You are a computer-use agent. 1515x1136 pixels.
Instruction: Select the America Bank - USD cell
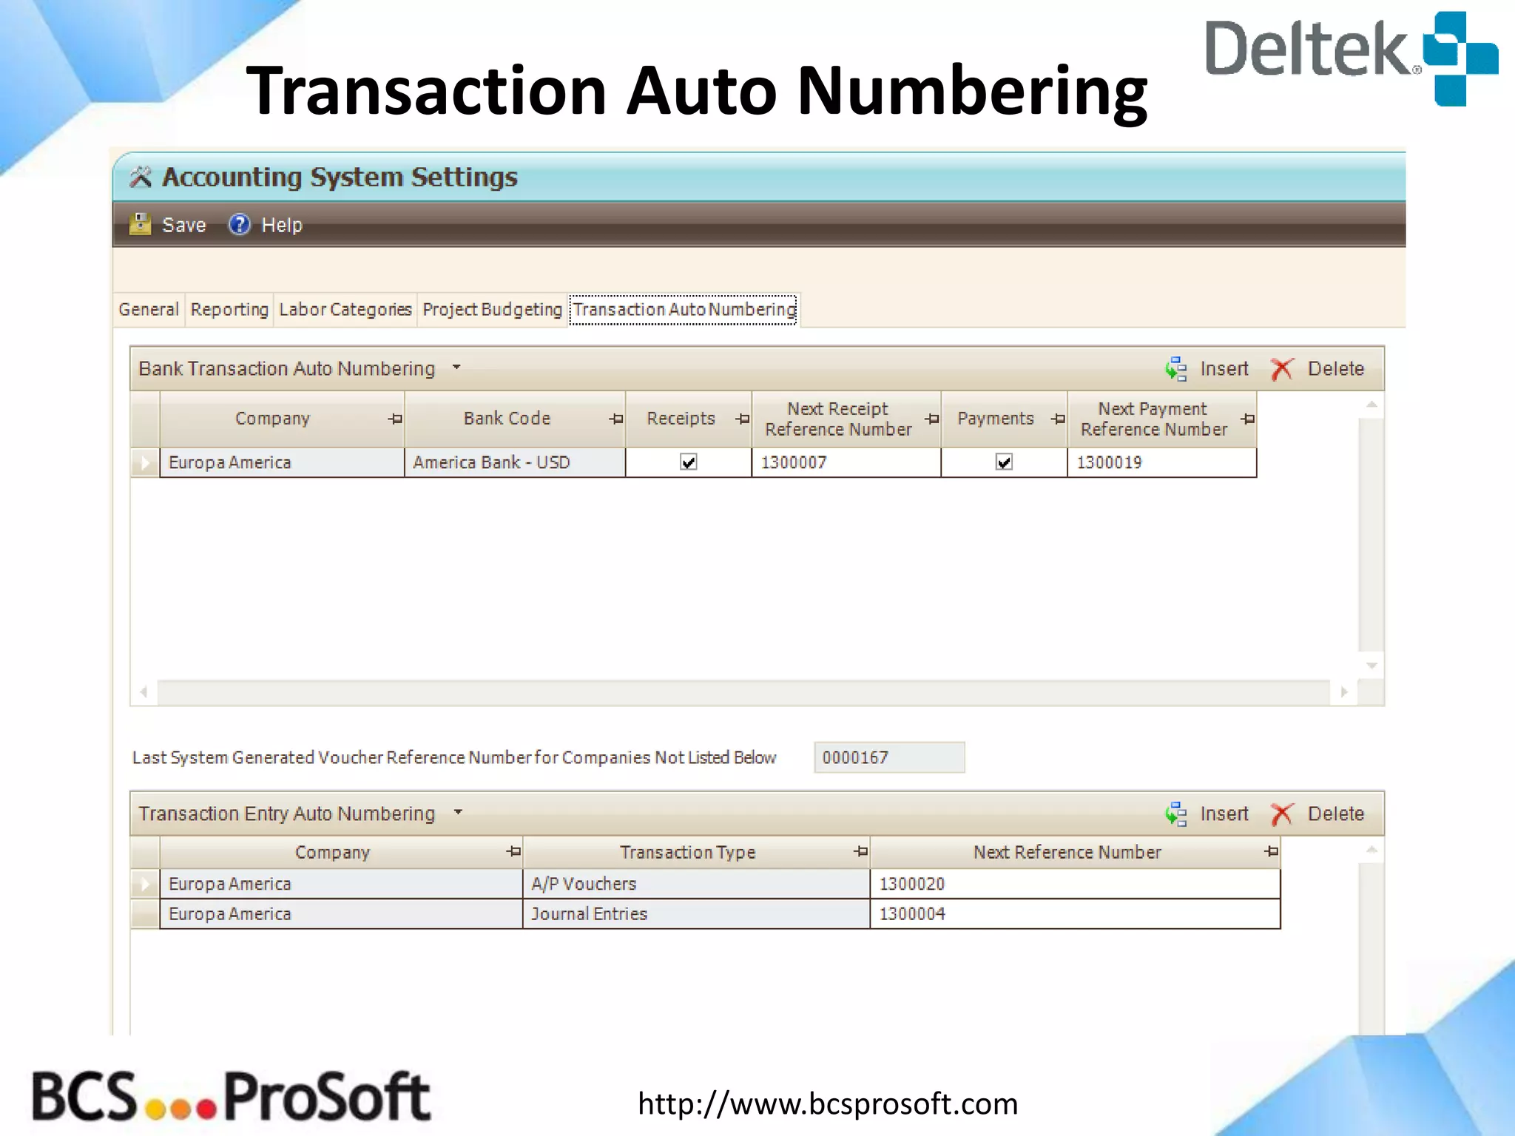point(515,463)
